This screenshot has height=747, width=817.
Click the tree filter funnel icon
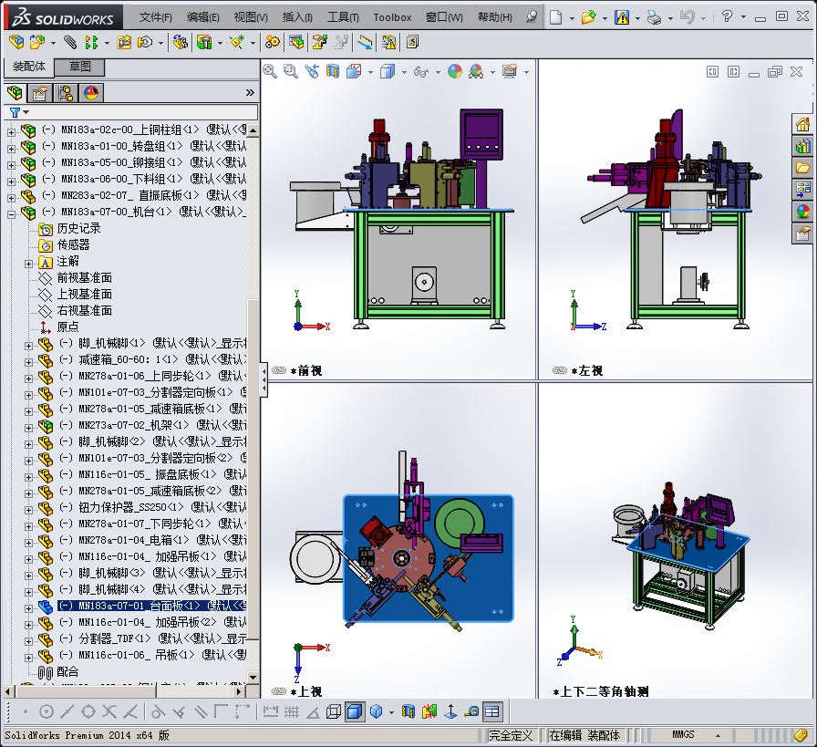pos(16,112)
